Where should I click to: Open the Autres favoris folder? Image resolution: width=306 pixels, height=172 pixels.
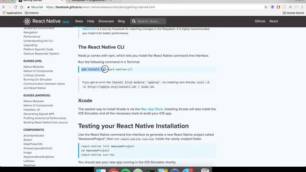click(293, 13)
